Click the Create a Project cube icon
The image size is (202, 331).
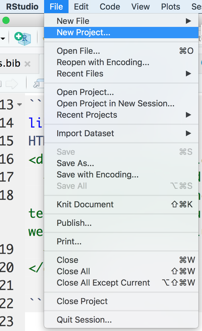pos(23,38)
